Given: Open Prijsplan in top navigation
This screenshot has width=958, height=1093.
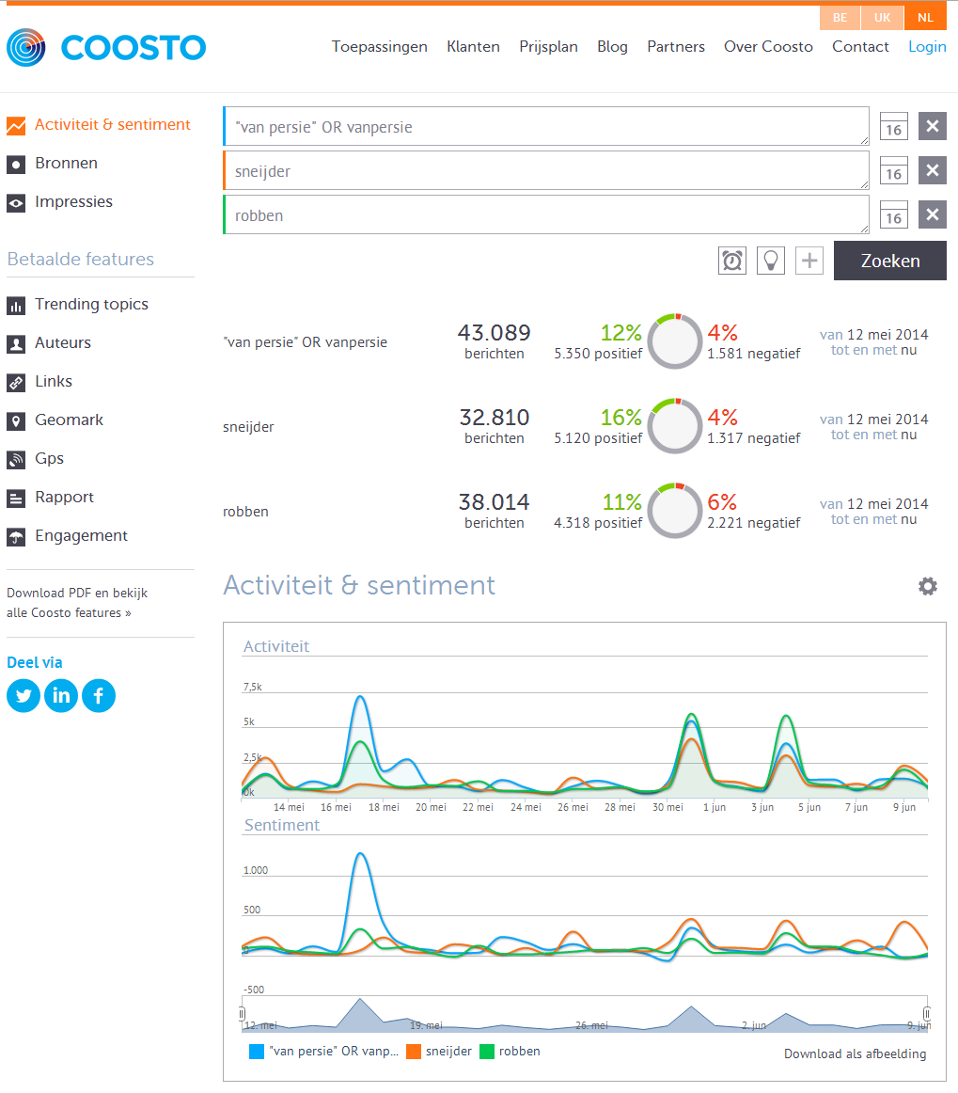Looking at the screenshot, I should point(548,46).
